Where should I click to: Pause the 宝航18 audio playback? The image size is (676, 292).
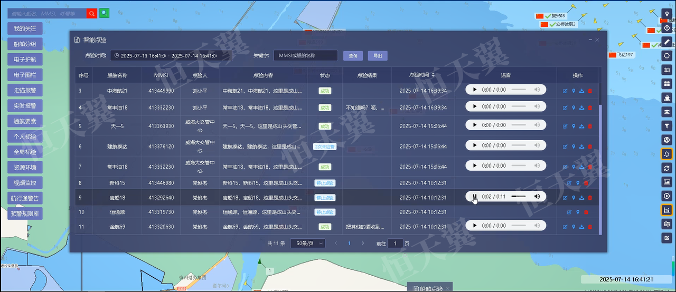click(474, 197)
